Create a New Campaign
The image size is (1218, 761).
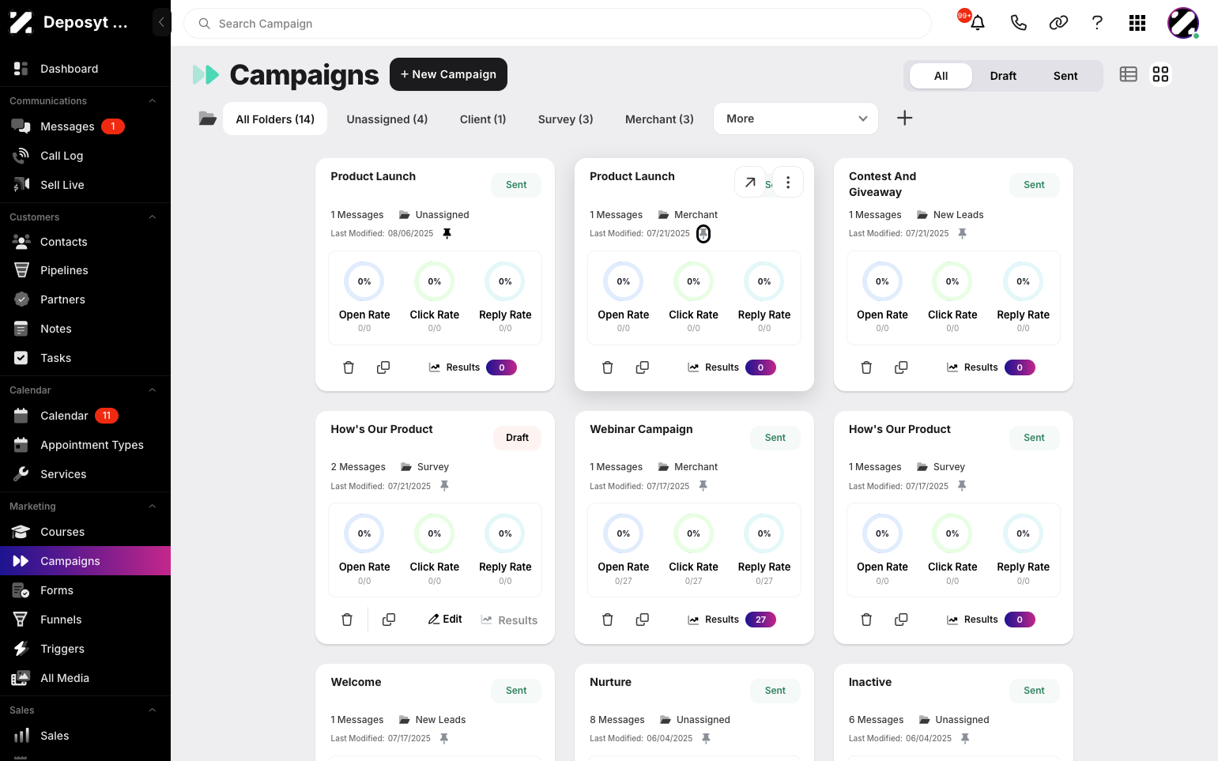point(448,74)
